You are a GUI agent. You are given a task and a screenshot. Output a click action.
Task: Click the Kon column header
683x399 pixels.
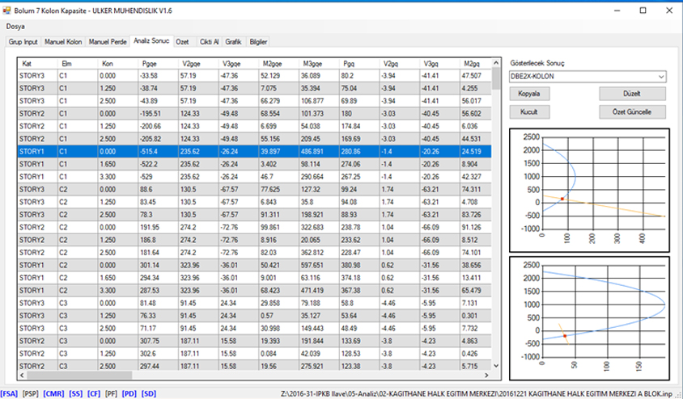[117, 64]
